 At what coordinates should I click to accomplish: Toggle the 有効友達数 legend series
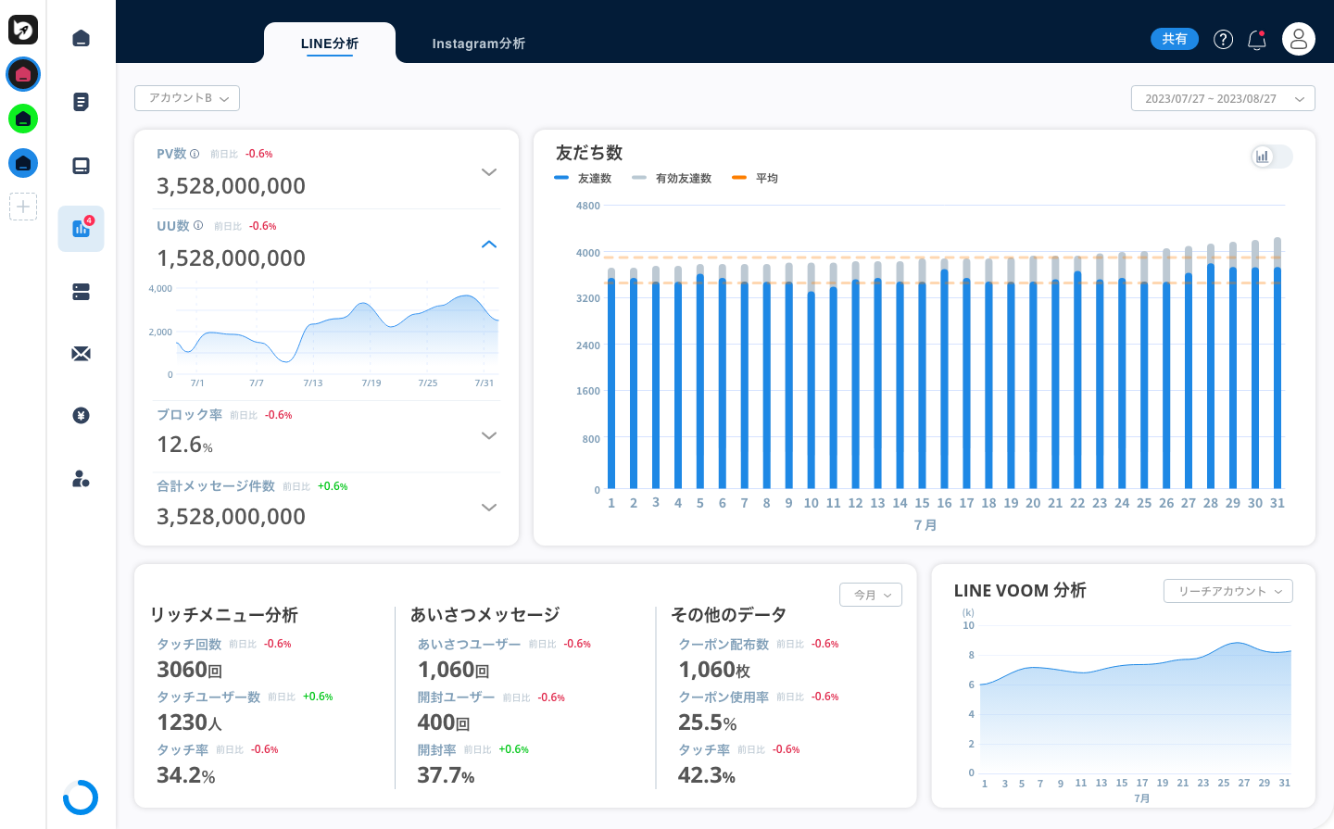point(672,179)
